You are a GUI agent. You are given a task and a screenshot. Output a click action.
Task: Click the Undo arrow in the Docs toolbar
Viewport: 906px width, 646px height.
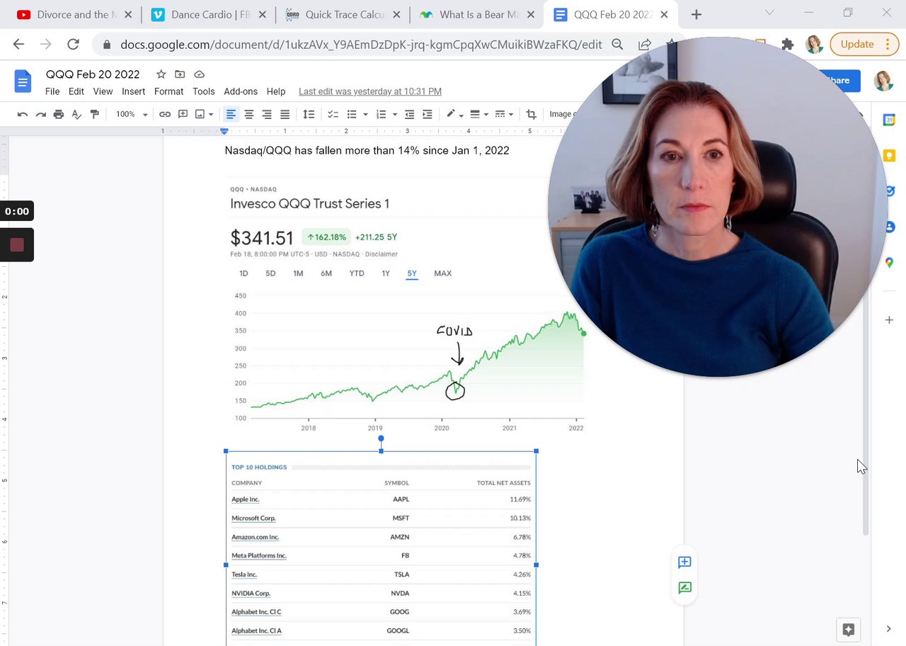point(23,114)
